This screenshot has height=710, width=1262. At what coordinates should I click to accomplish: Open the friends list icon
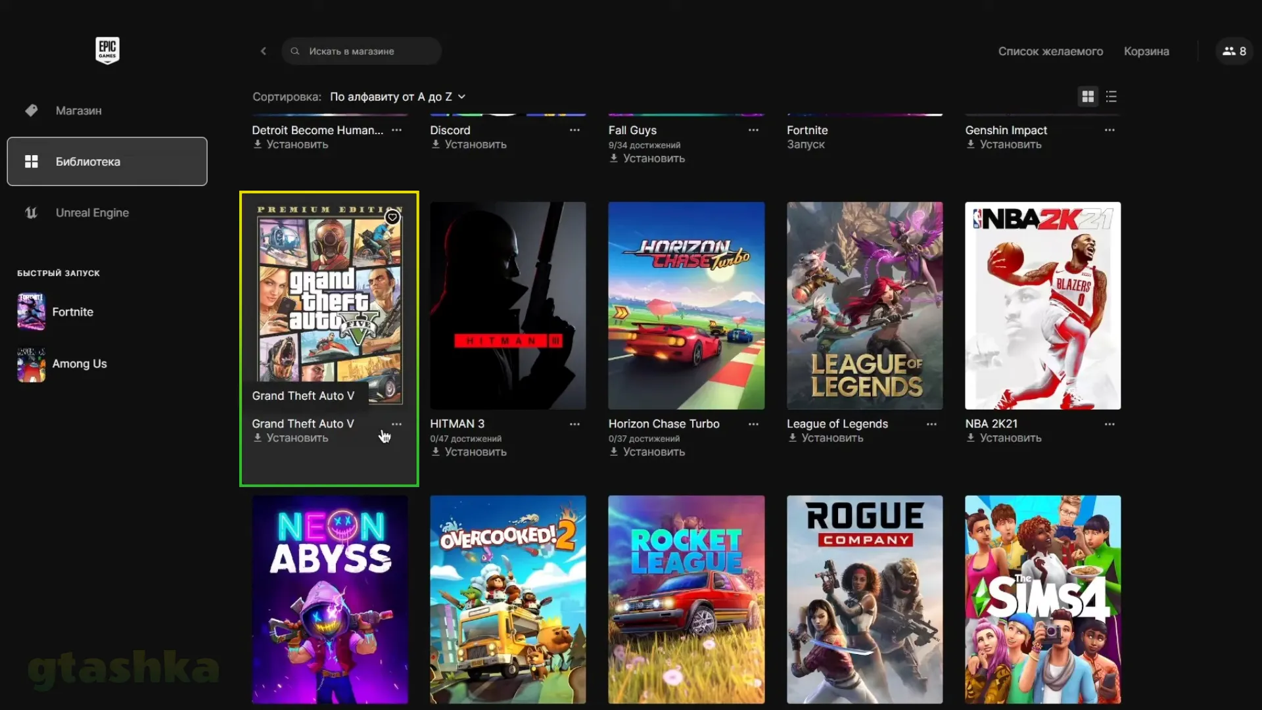pos(1234,51)
